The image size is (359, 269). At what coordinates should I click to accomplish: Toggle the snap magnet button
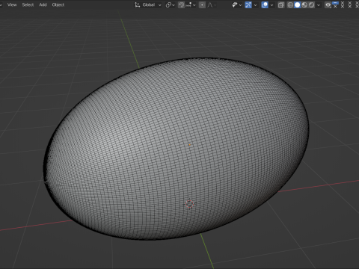pyautogui.click(x=181, y=4)
